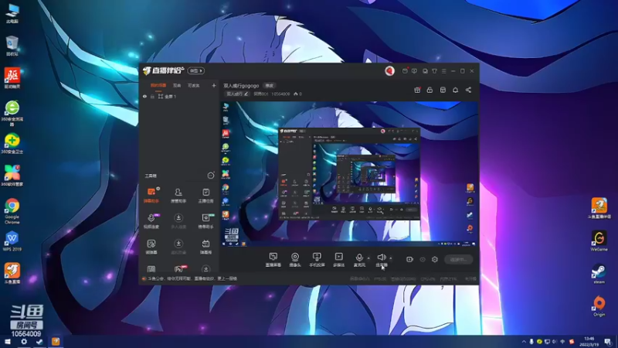
Task: Open the skin t-shirt icon in title bar
Action: [x=434, y=71]
